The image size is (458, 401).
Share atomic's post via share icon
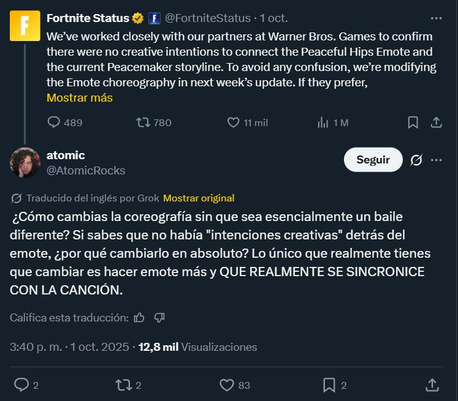point(432,384)
